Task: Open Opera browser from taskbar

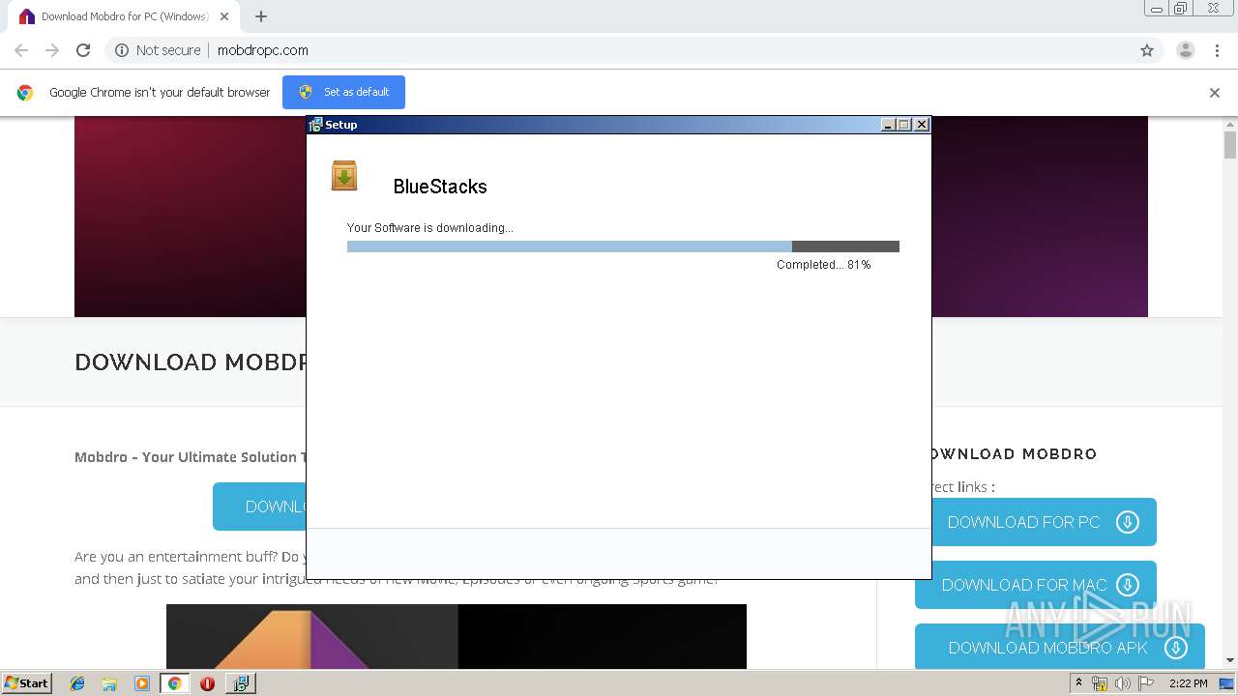Action: 207,683
